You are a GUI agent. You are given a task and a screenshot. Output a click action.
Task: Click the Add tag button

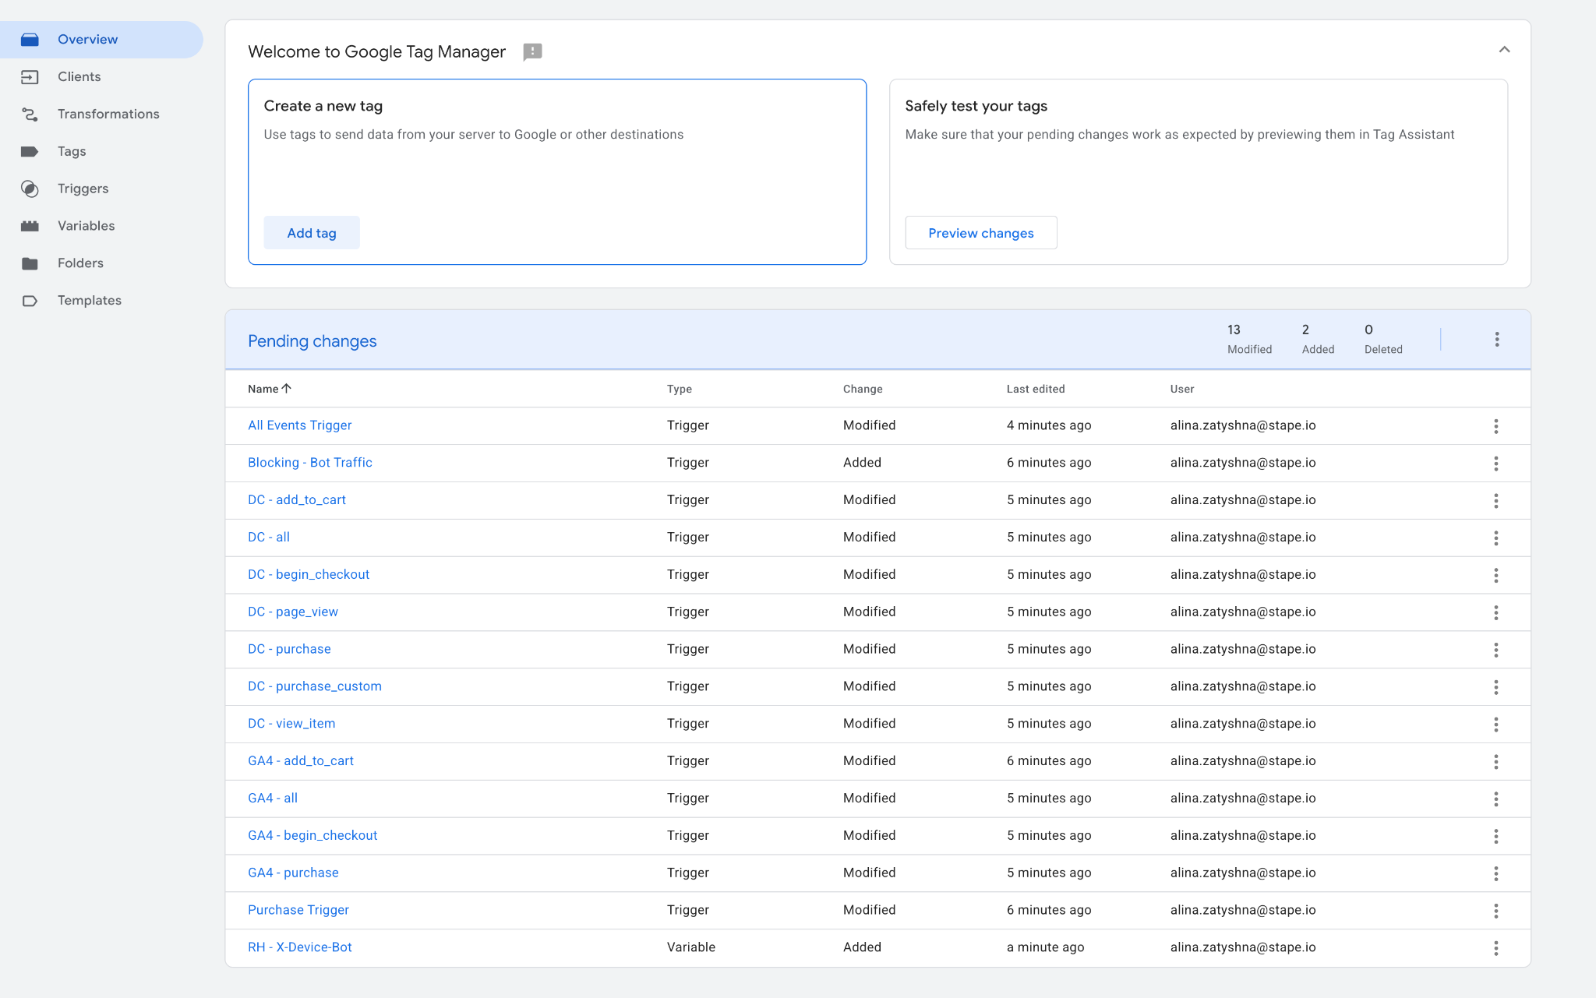pos(312,233)
